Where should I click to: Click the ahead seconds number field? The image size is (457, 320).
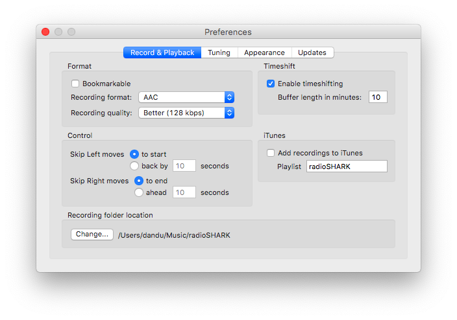pos(184,192)
